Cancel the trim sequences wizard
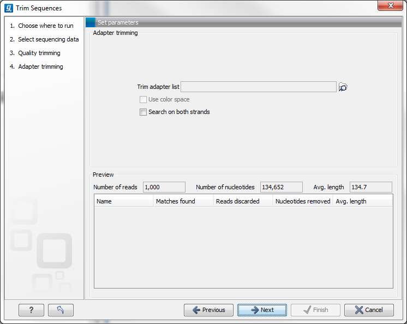This screenshot has height=324, width=407. click(x=368, y=310)
